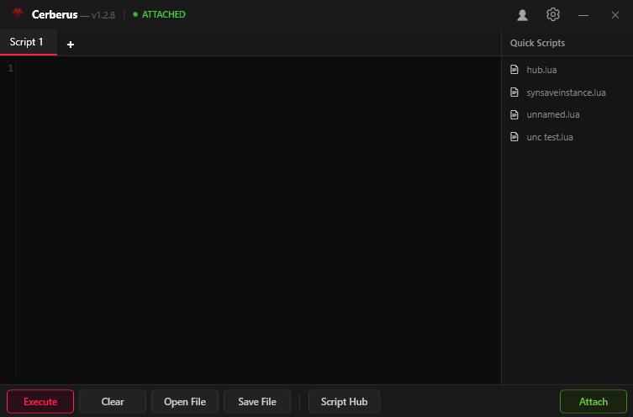
Task: Close the Cerberus window
Action: point(615,15)
